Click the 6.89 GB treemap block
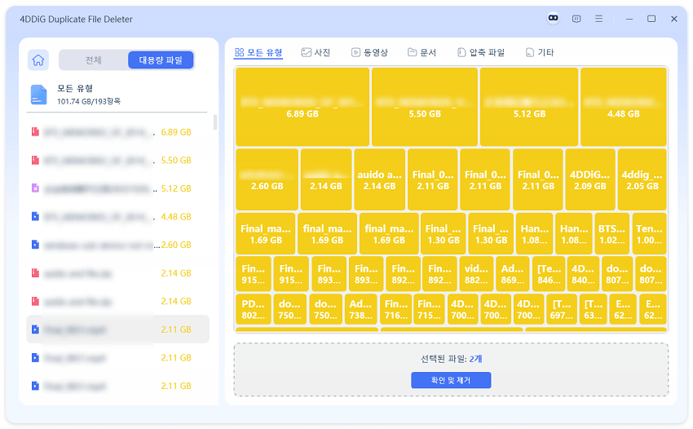This screenshot has height=429, width=693. point(302,106)
